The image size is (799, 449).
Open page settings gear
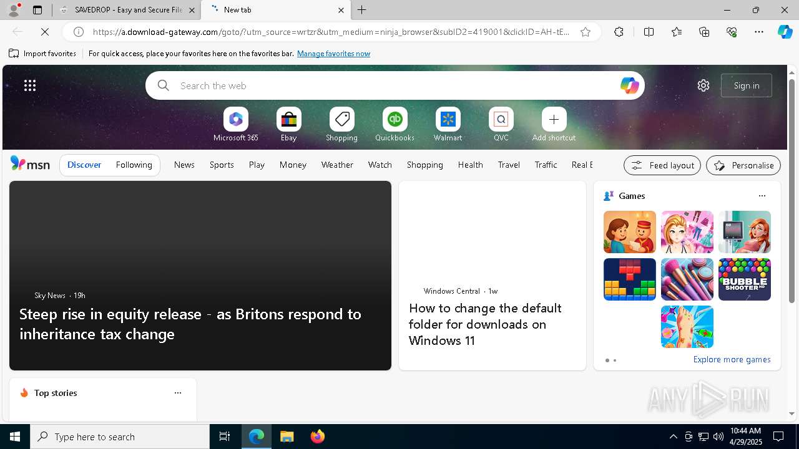click(703, 85)
